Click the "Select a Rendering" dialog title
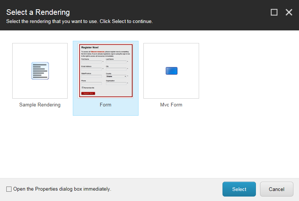 [38, 12]
